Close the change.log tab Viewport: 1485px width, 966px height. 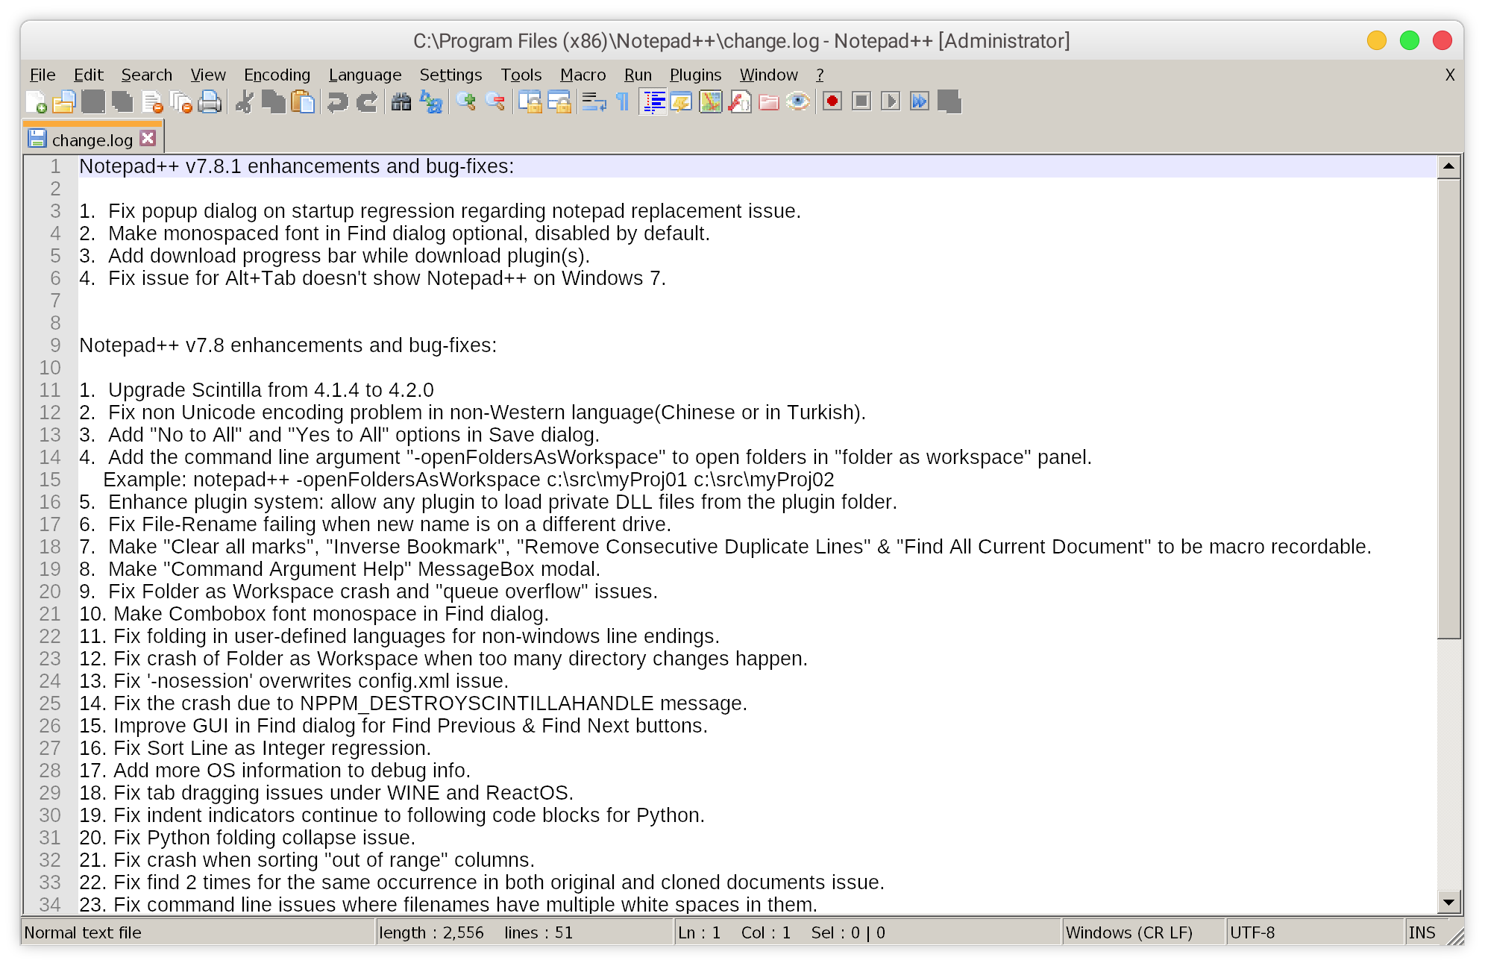[148, 138]
